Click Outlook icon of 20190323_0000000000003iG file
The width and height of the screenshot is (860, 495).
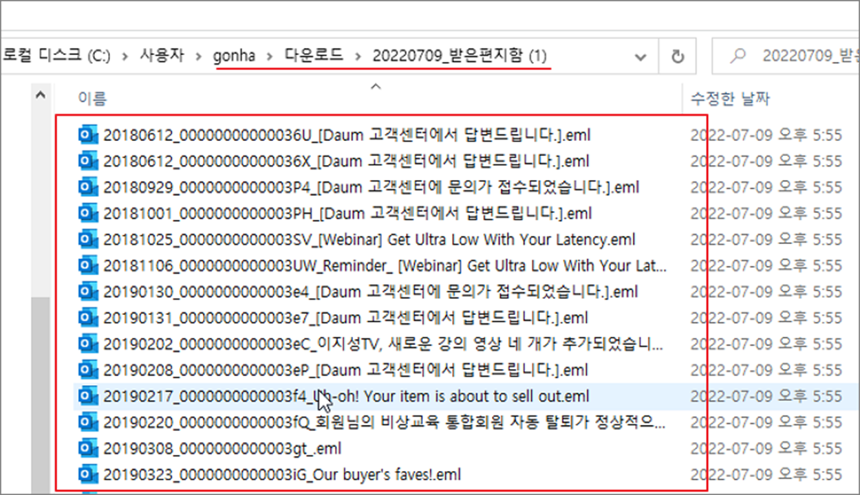(88, 474)
